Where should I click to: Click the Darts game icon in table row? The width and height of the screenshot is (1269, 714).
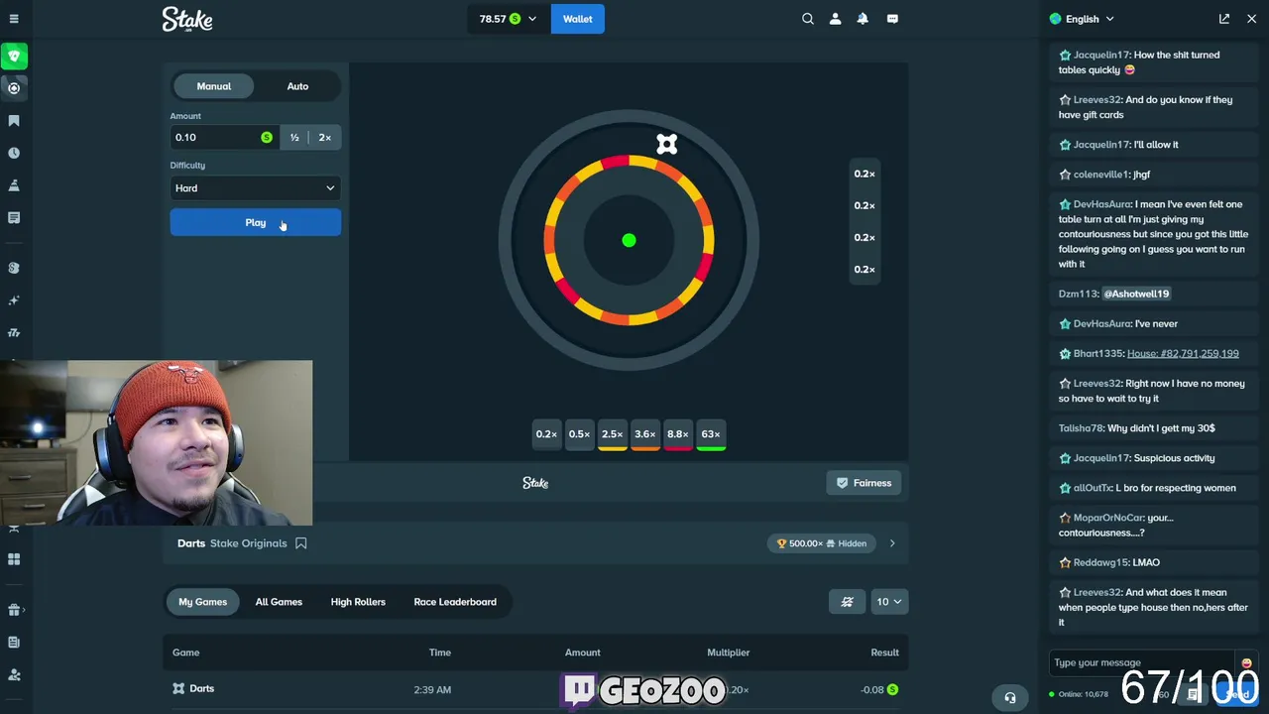pos(178,688)
